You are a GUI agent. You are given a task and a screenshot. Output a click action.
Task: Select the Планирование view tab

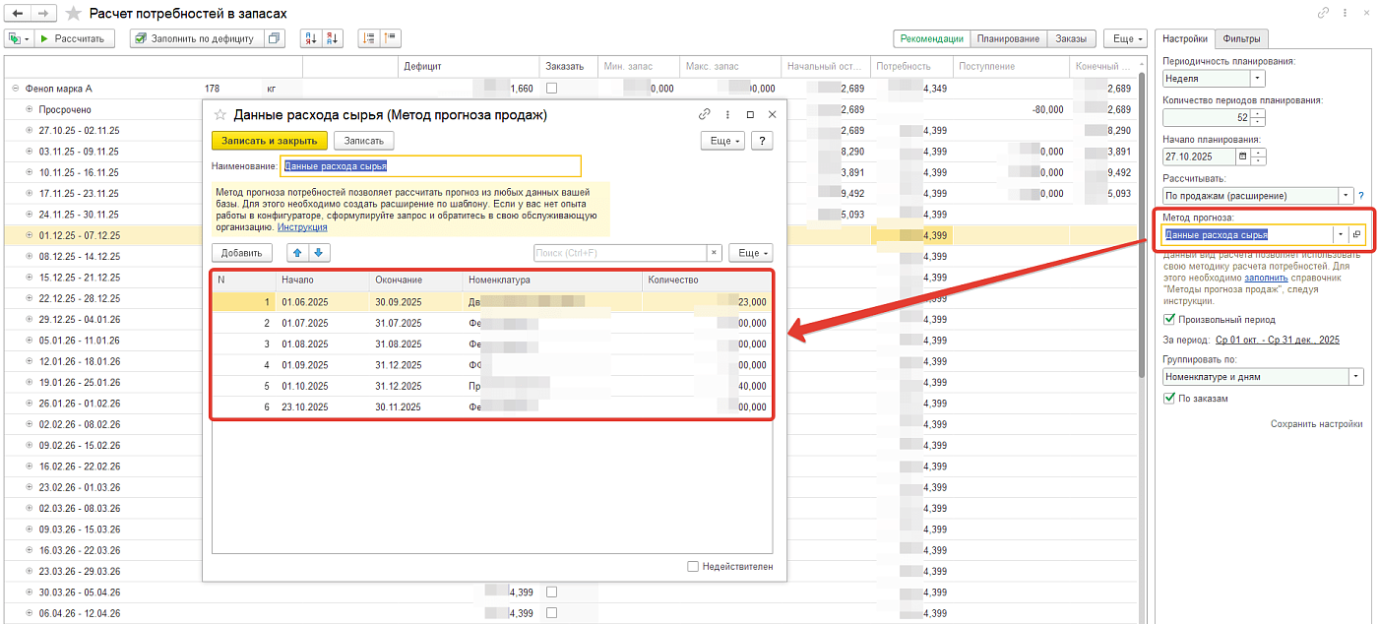[1008, 38]
